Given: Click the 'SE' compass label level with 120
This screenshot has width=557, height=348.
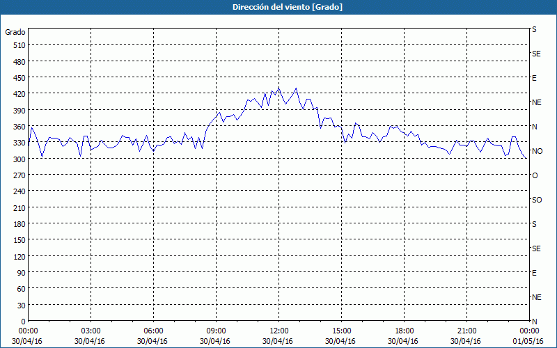Looking at the screenshot, I should 536,248.
